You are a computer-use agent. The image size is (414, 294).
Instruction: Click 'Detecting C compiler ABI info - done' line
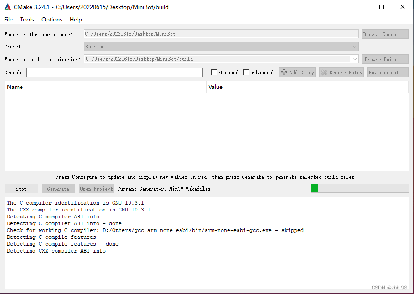coord(64,223)
